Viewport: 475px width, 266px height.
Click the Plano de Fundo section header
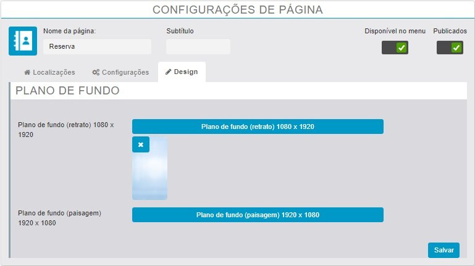pos(67,91)
